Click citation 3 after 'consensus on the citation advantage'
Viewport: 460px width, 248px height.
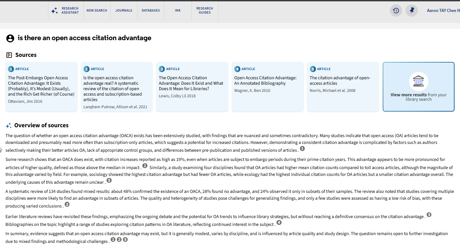[429, 215]
